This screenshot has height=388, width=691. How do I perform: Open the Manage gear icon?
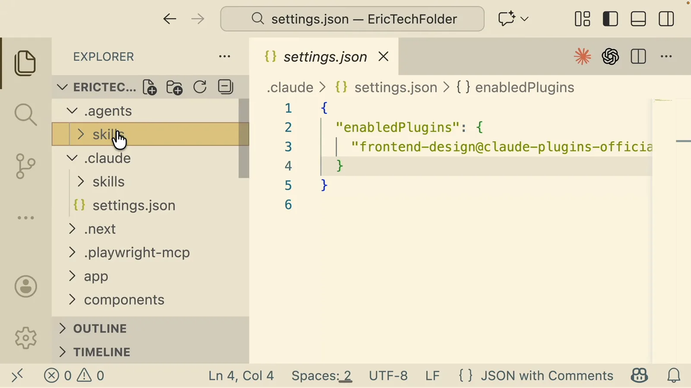pyautogui.click(x=25, y=338)
